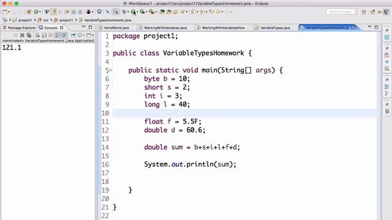Toggle console Scroll Lock icon
The image size is (392, 220).
(44, 35)
